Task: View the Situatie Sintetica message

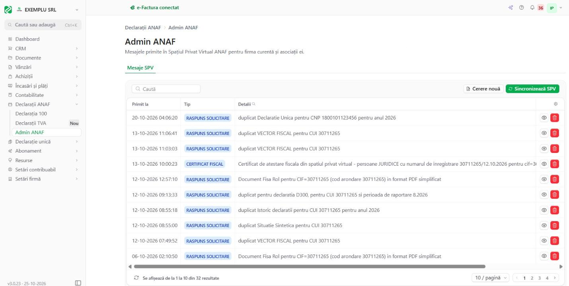Action: pyautogui.click(x=544, y=225)
